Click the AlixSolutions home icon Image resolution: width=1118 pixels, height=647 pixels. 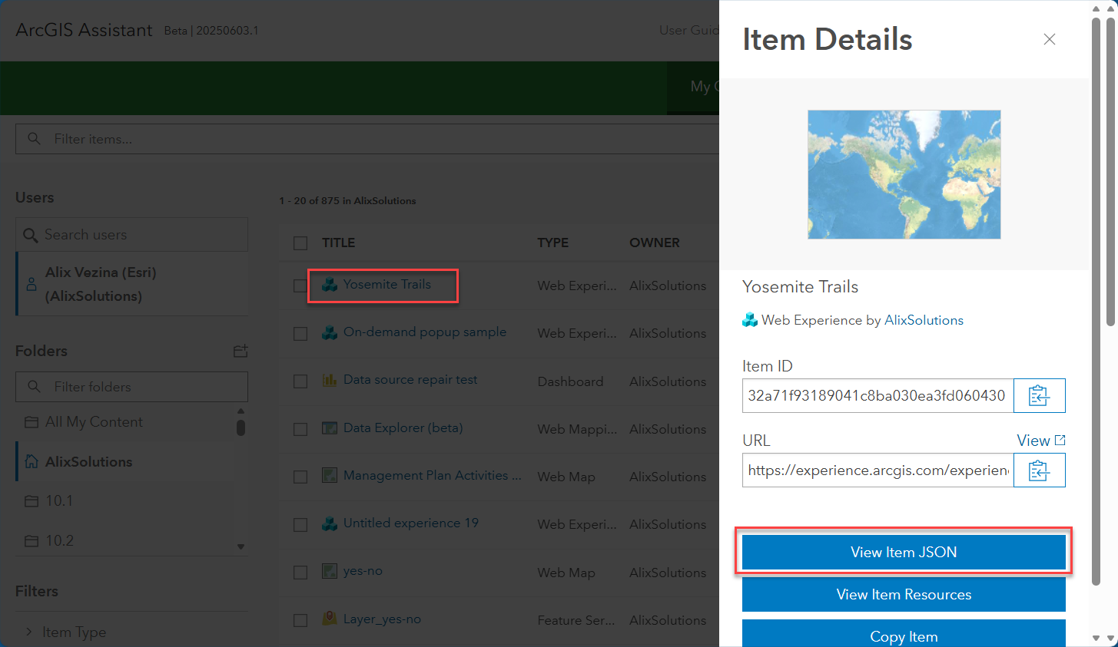click(32, 461)
